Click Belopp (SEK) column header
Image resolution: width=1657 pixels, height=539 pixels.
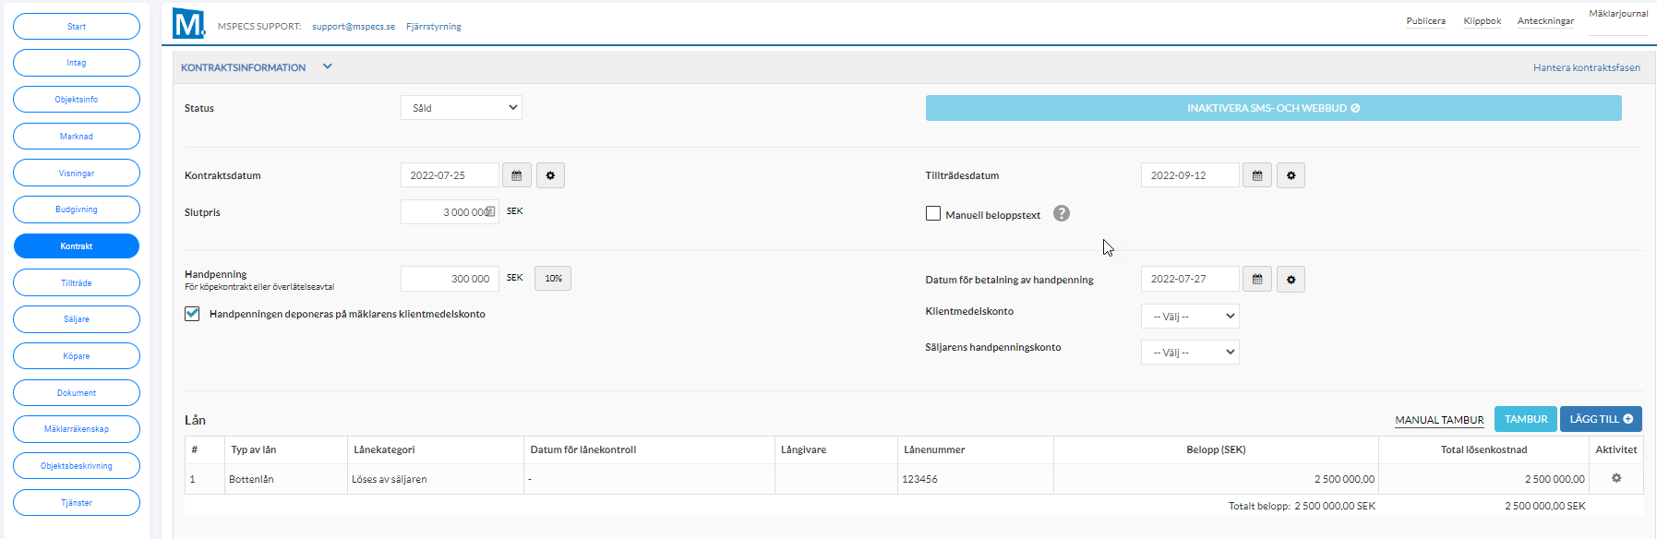pyautogui.click(x=1216, y=450)
